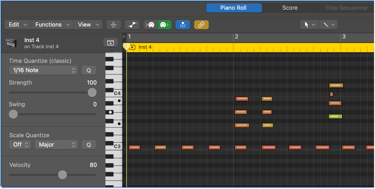Toggle the green MIDI Out button
The height and width of the screenshot is (189, 375).
click(164, 25)
